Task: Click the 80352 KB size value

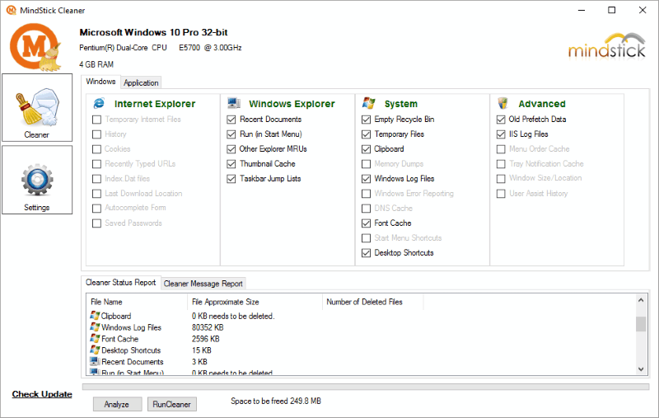Action: click(x=208, y=327)
